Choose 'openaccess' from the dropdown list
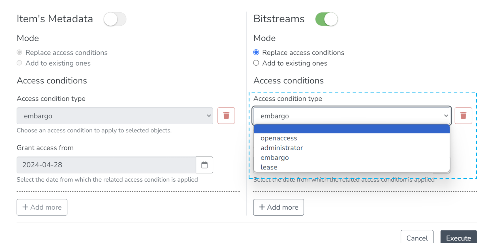 pos(279,138)
